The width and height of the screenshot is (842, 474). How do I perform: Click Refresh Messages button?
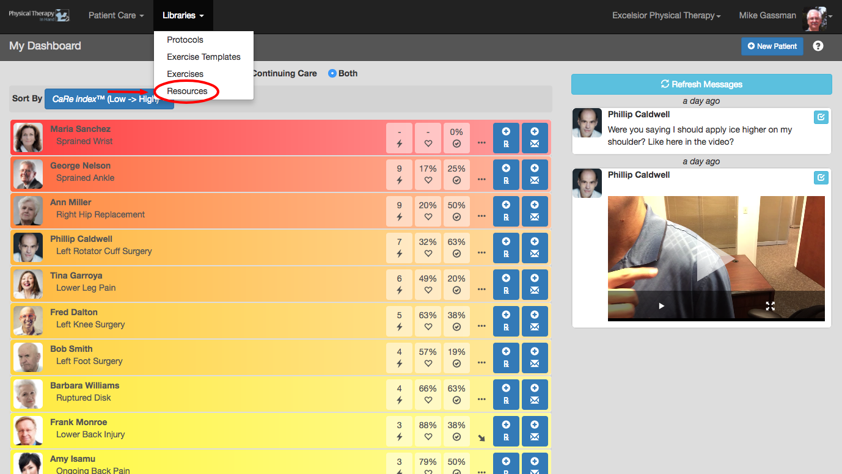coord(701,84)
